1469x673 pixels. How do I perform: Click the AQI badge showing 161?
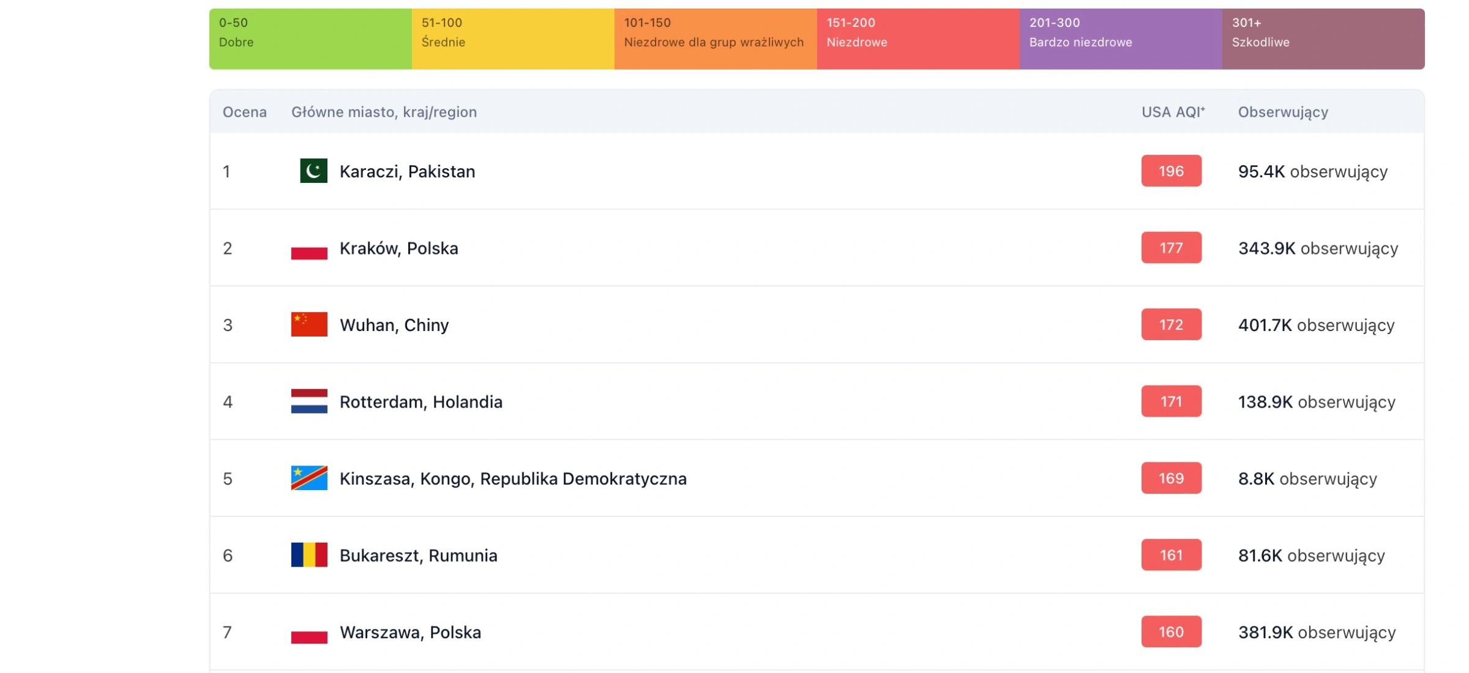(1171, 555)
